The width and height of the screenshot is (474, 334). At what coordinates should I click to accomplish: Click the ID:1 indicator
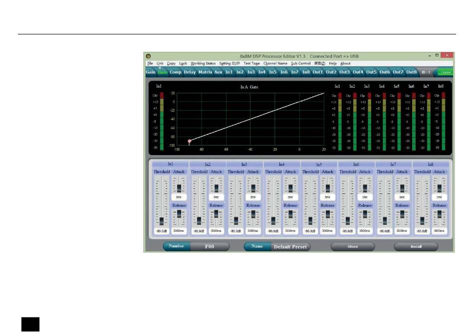pyautogui.click(x=426, y=72)
